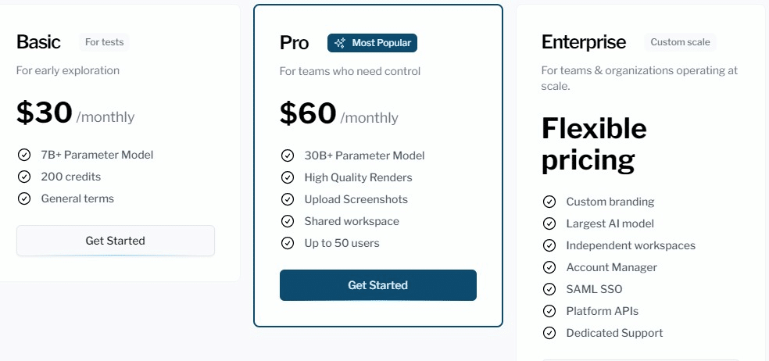This screenshot has width=769, height=361.
Task: Start the Basic plan with Get Started
Action: pyautogui.click(x=115, y=241)
